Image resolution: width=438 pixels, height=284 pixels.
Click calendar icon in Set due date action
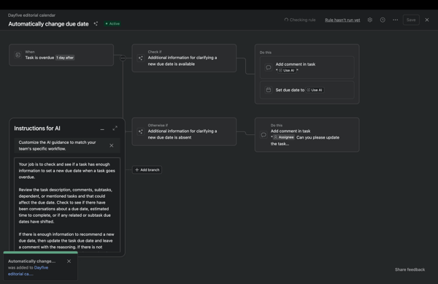tap(269, 90)
